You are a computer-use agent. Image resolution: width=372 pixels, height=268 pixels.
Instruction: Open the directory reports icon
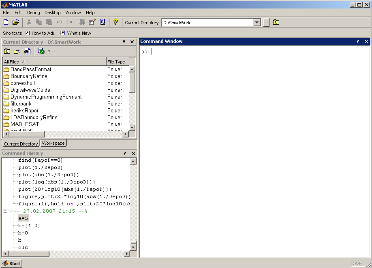[41, 51]
